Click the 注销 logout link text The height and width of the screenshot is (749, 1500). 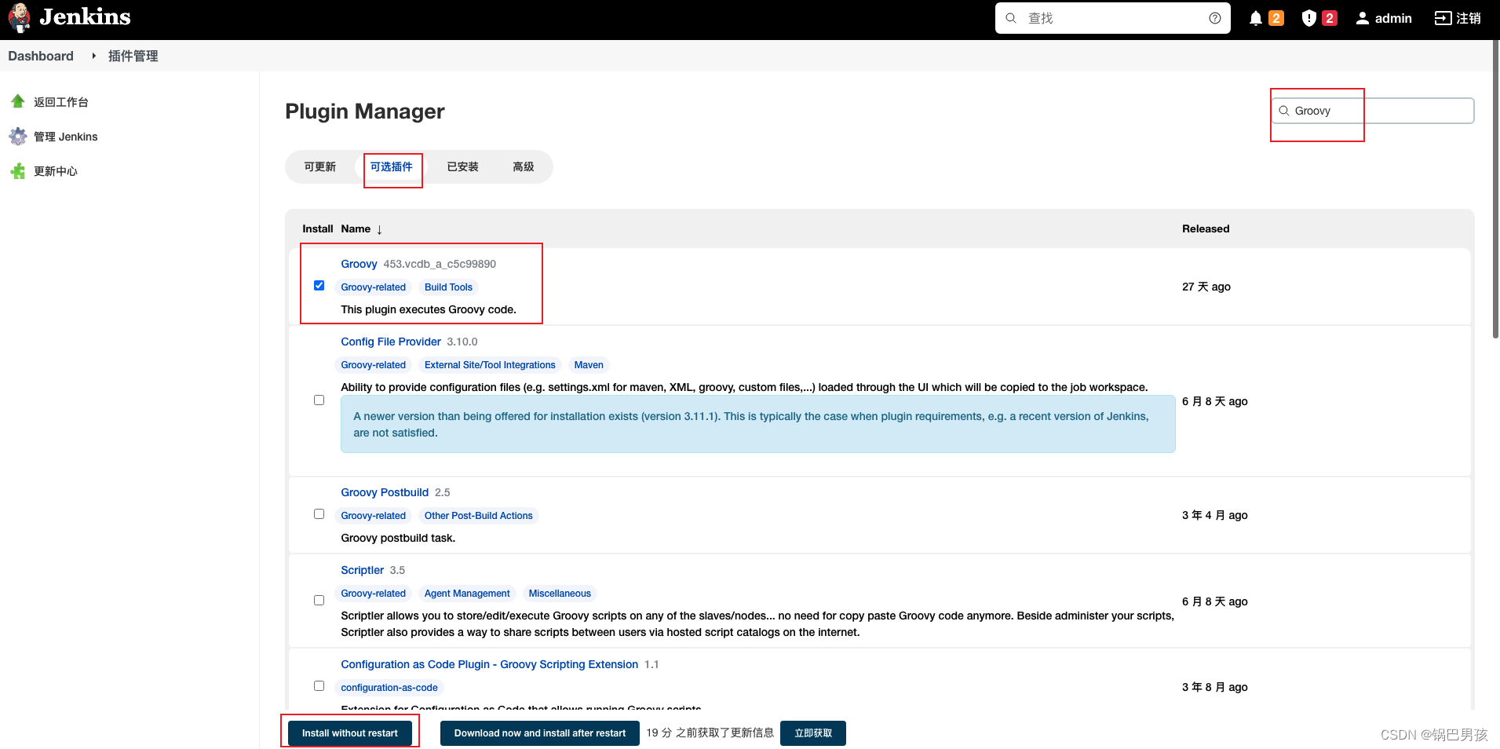pos(1469,18)
